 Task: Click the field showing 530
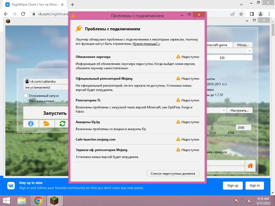230,58
